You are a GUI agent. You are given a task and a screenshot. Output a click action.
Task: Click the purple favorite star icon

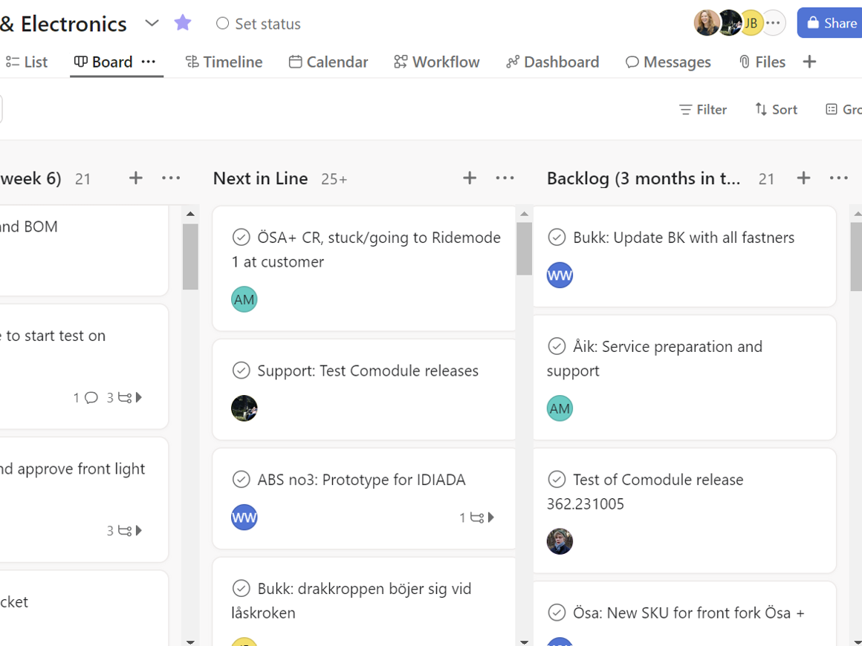183,23
